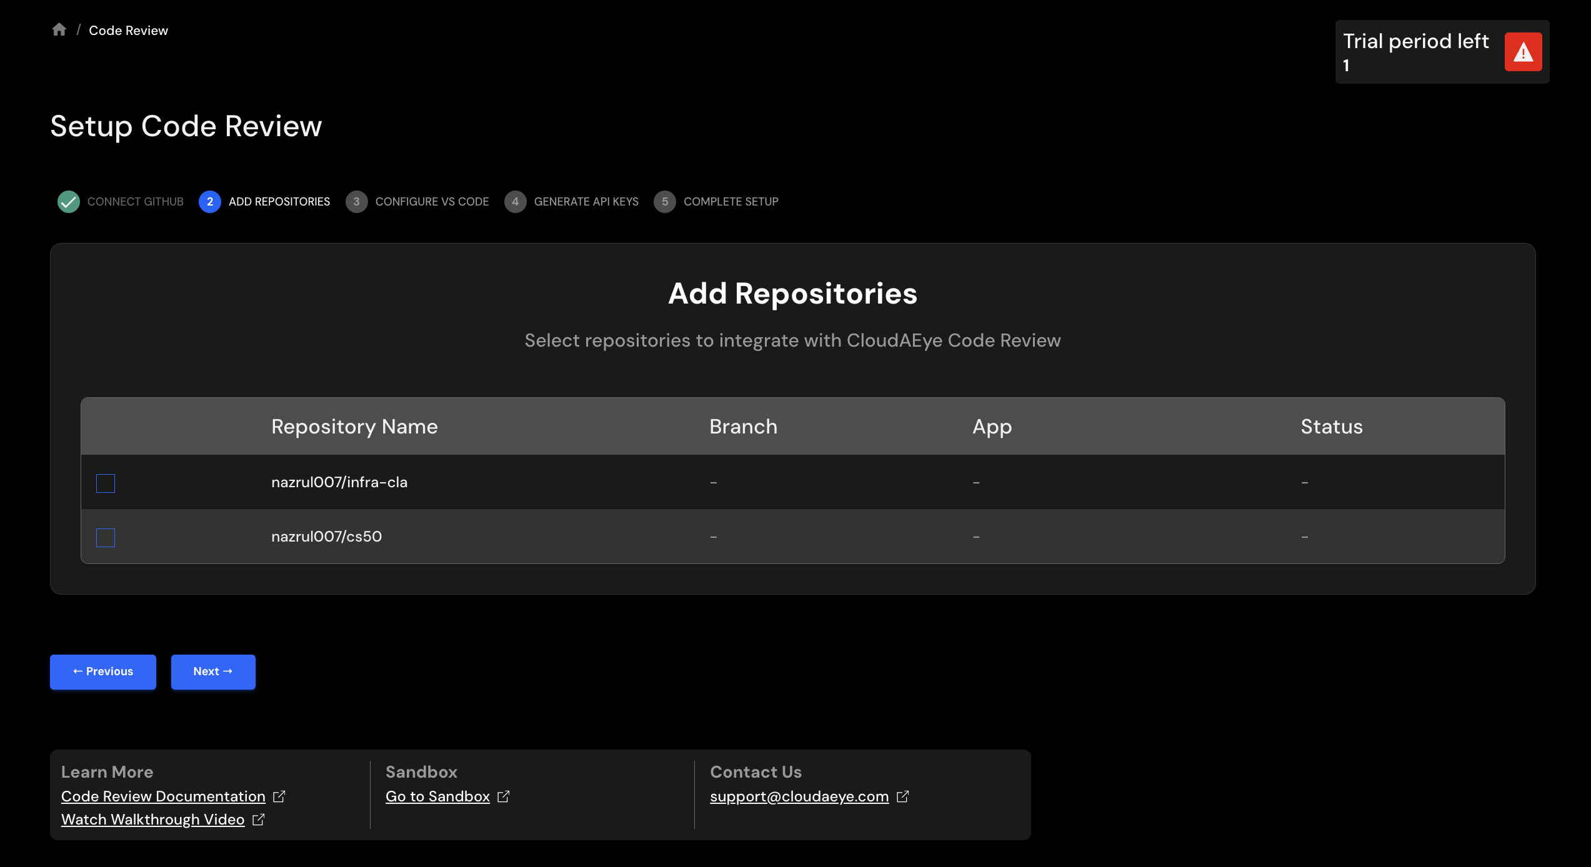Click the nazrul007/infra-cla repository name

click(339, 482)
